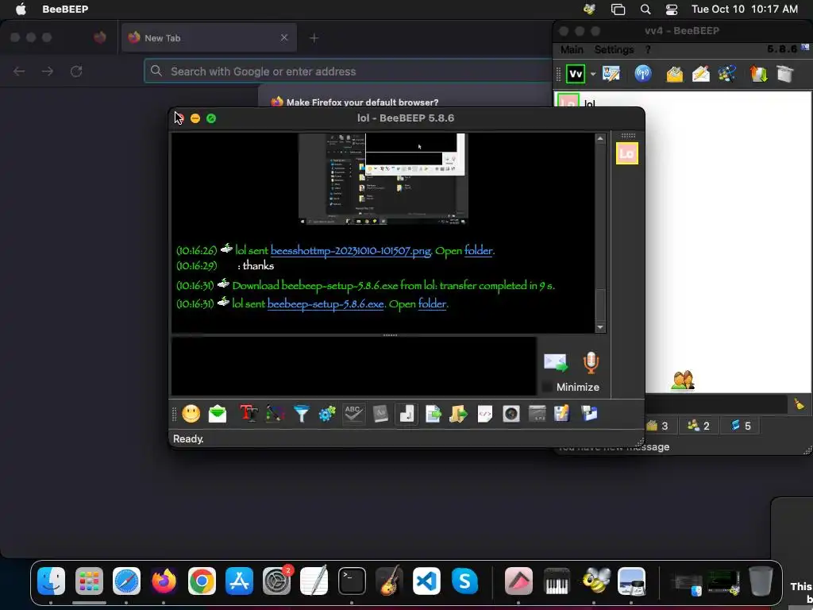Open Spotlight search in the menu bar
Viewport: 813px width, 610px height.
(645, 9)
